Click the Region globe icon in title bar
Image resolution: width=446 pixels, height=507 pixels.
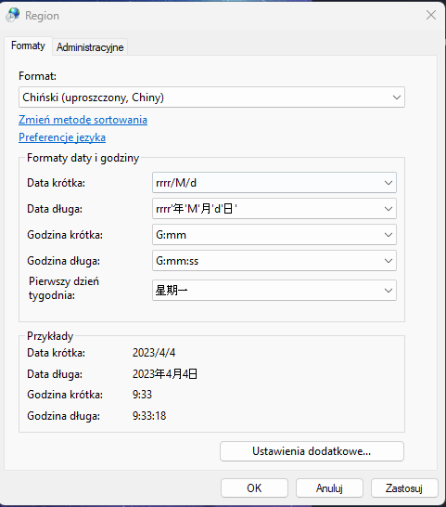(x=13, y=15)
